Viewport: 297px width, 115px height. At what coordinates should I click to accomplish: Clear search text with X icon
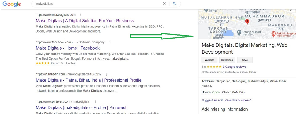[x=164, y=4]
